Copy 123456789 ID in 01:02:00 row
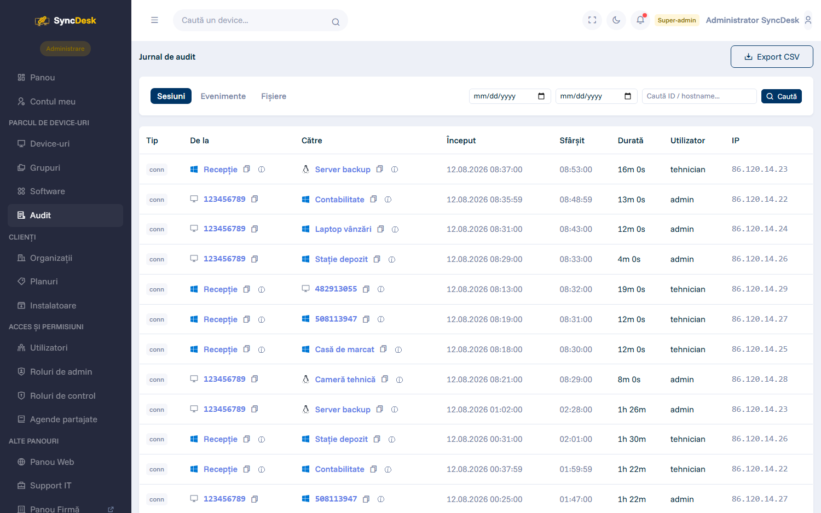 [255, 409]
